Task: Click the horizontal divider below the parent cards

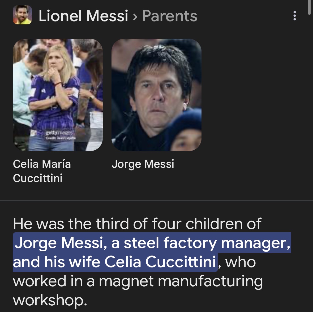Action: [x=156, y=201]
